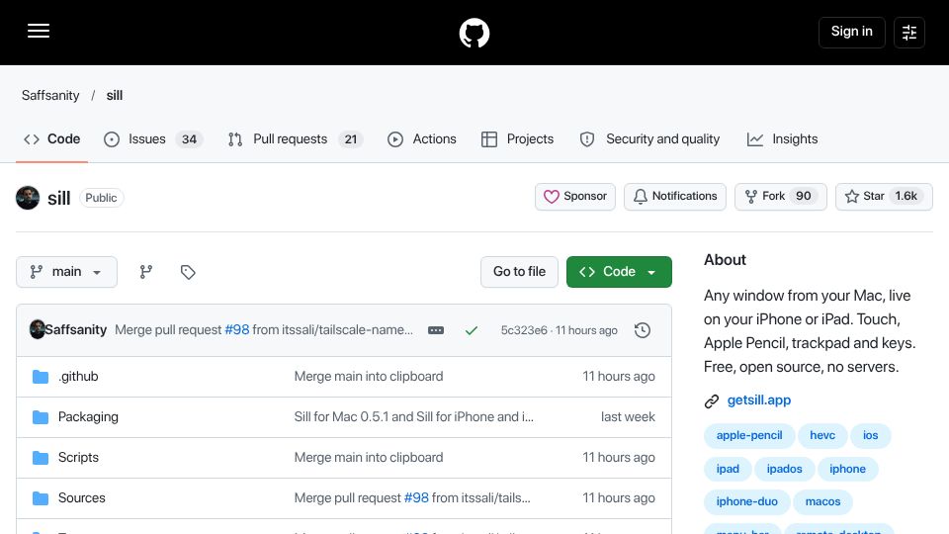Click the Sources folder icon
This screenshot has width=949, height=534.
[41, 498]
